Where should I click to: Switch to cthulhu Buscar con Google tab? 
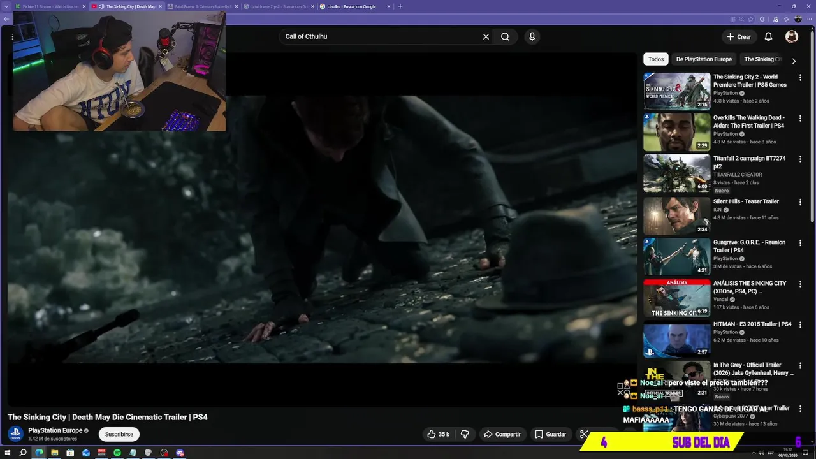pyautogui.click(x=354, y=6)
